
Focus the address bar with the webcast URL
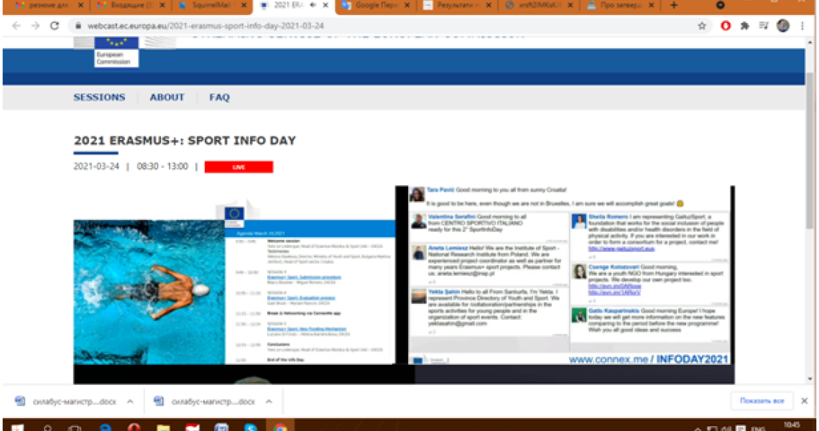387,26
